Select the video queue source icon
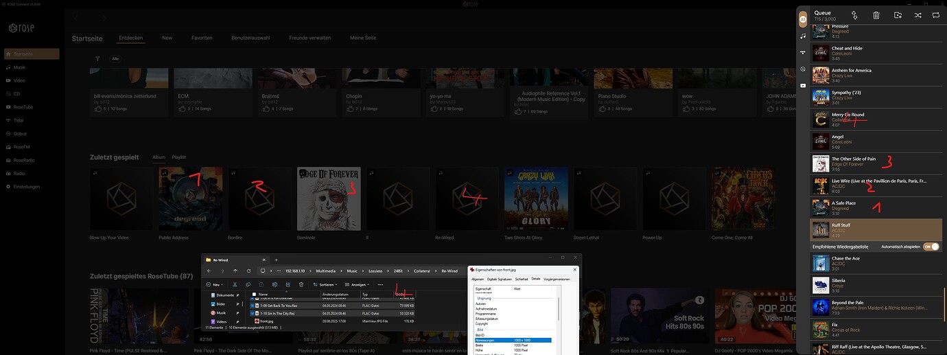 [803, 86]
